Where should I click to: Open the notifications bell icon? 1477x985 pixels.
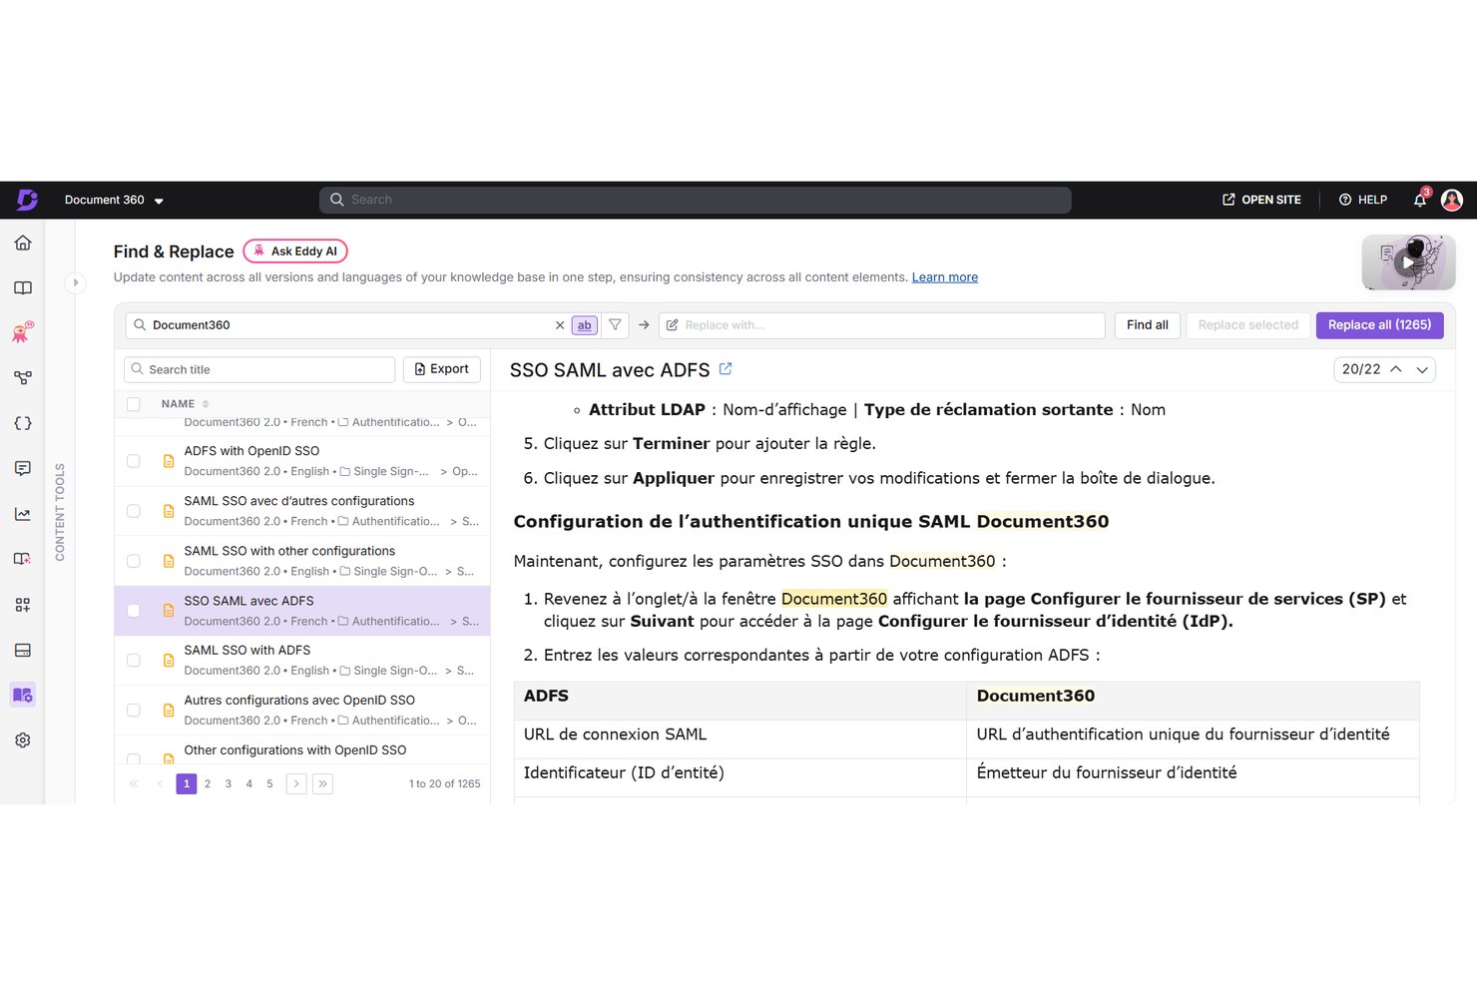click(1420, 200)
